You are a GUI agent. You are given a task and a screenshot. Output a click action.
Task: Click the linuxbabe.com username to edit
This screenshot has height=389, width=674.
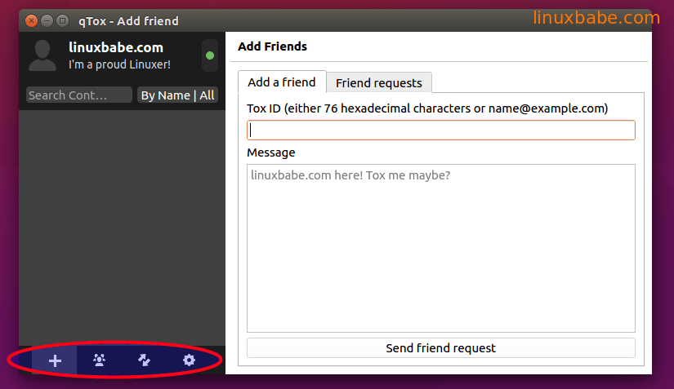pos(116,47)
